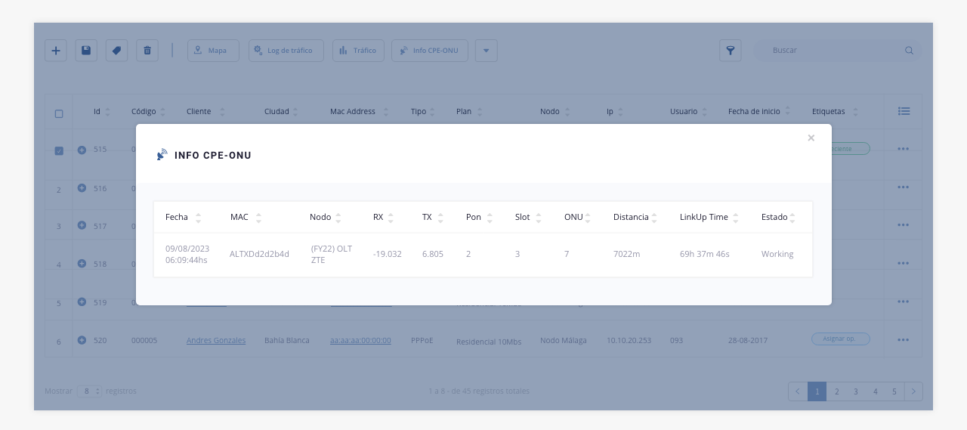The image size is (967, 430).
Task: Go to page 3 in pagination
Action: point(856,391)
